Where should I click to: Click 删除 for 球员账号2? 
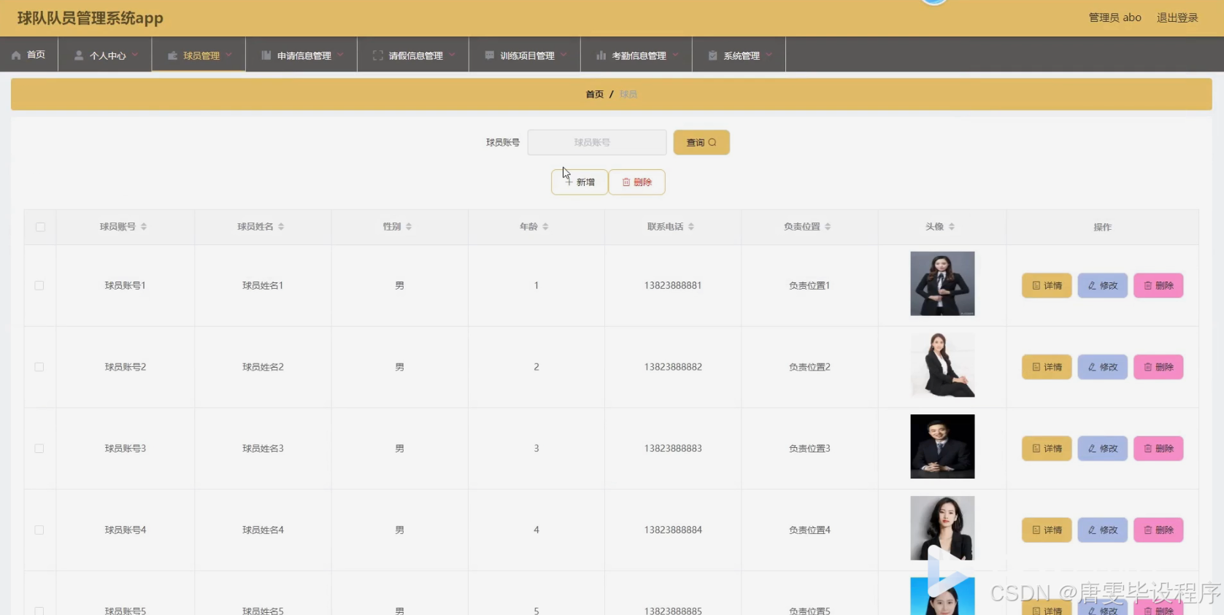[1158, 367]
